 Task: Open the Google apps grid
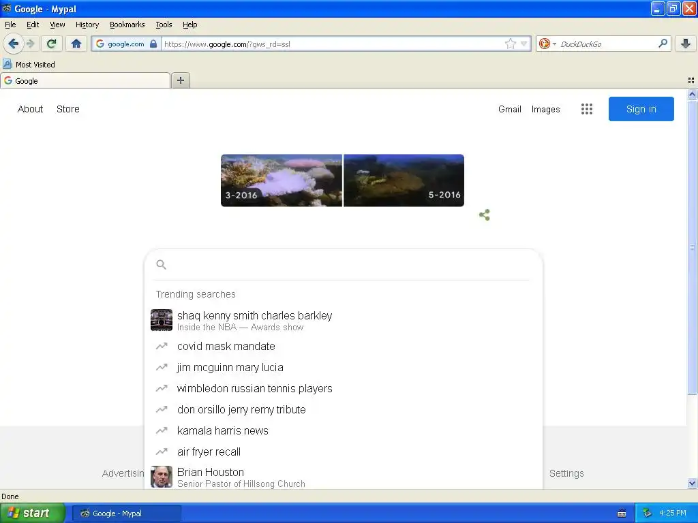[587, 109]
